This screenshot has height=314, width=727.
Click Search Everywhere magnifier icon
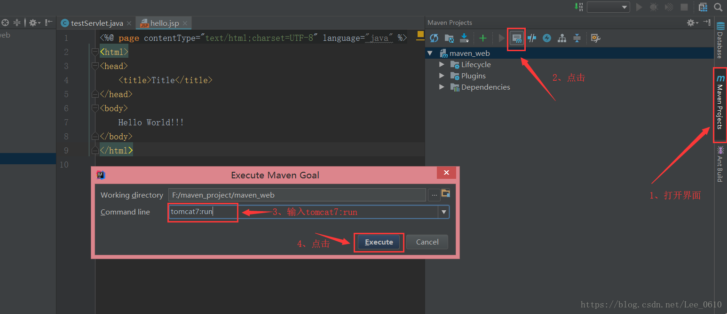718,7
